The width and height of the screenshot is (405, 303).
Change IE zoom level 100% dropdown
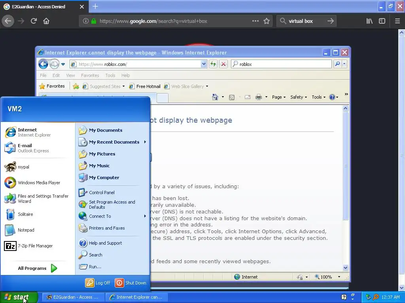pyautogui.click(x=339, y=277)
